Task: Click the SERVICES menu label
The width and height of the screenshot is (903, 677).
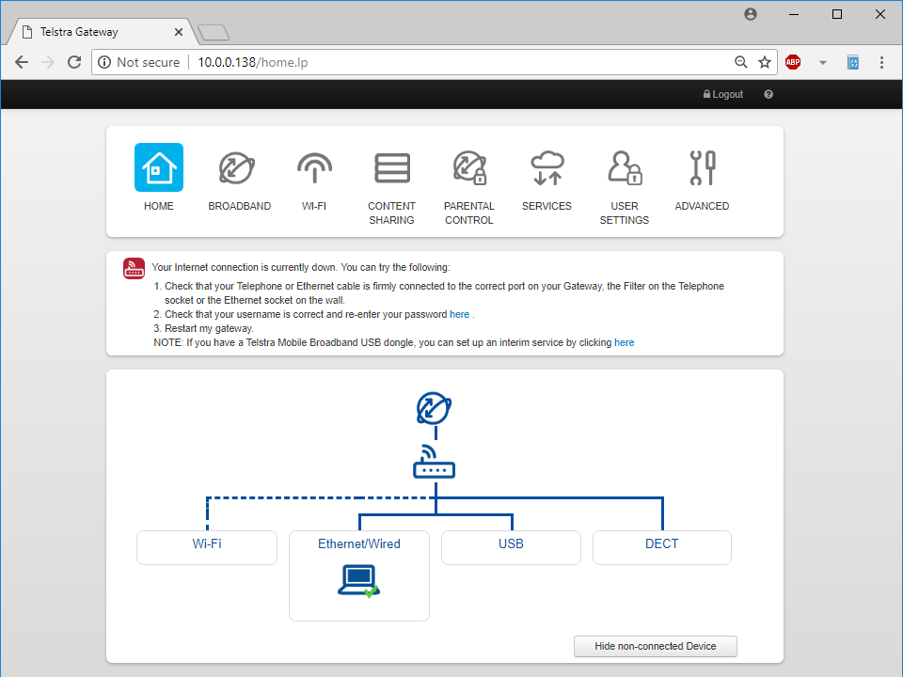Action: (547, 206)
